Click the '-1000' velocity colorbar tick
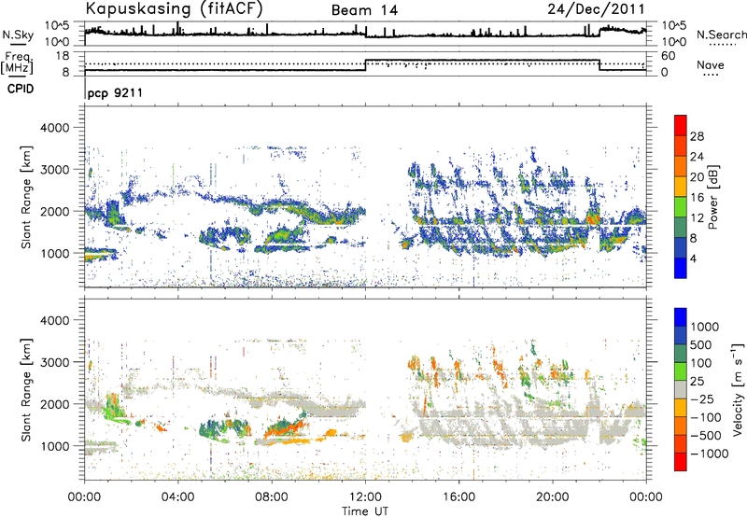Viewport: 747px width, 517px height. [x=710, y=454]
